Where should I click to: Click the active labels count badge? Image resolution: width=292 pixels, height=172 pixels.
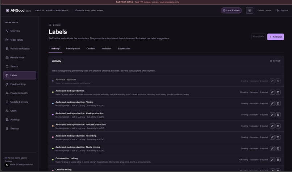258,37
